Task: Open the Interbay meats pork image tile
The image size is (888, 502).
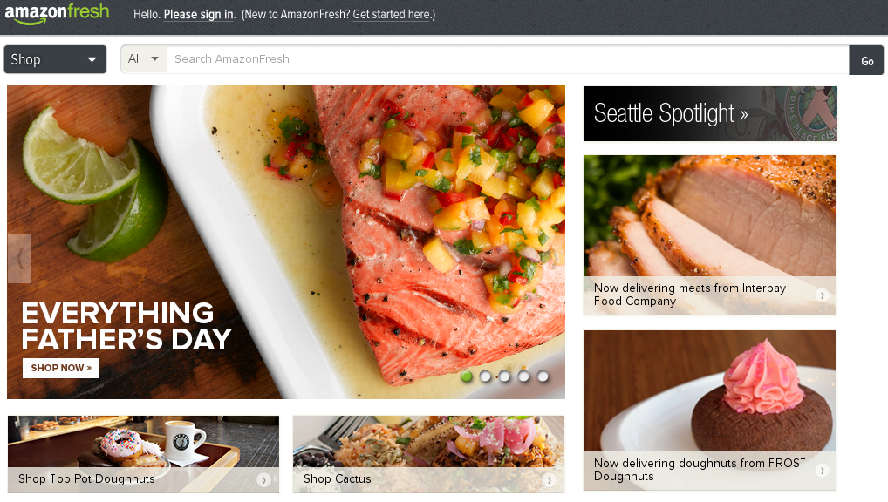Action: point(709,234)
